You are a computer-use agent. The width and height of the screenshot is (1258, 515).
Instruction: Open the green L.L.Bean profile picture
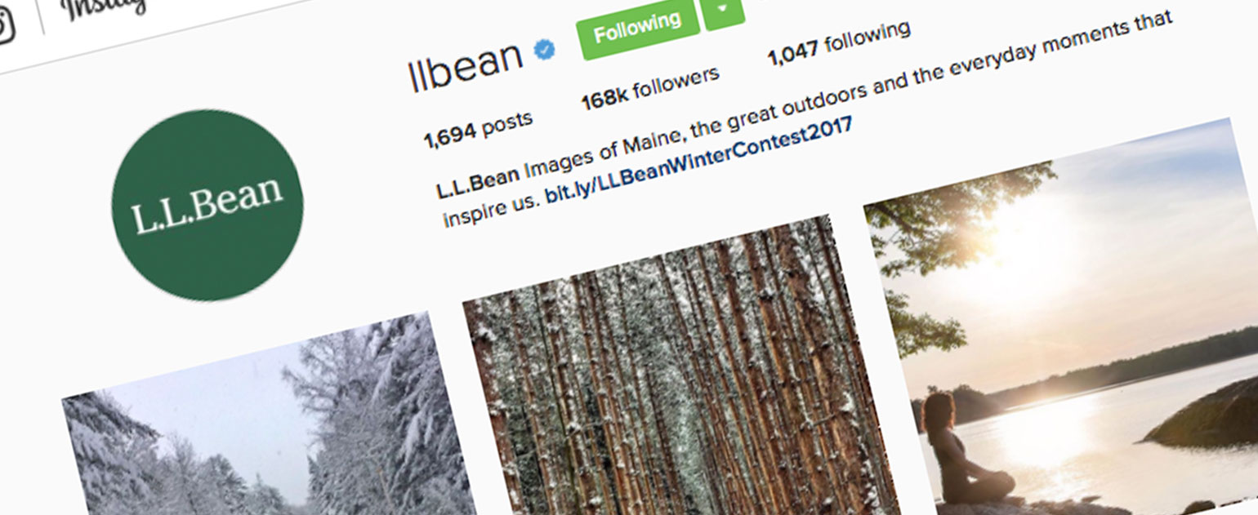(x=207, y=204)
